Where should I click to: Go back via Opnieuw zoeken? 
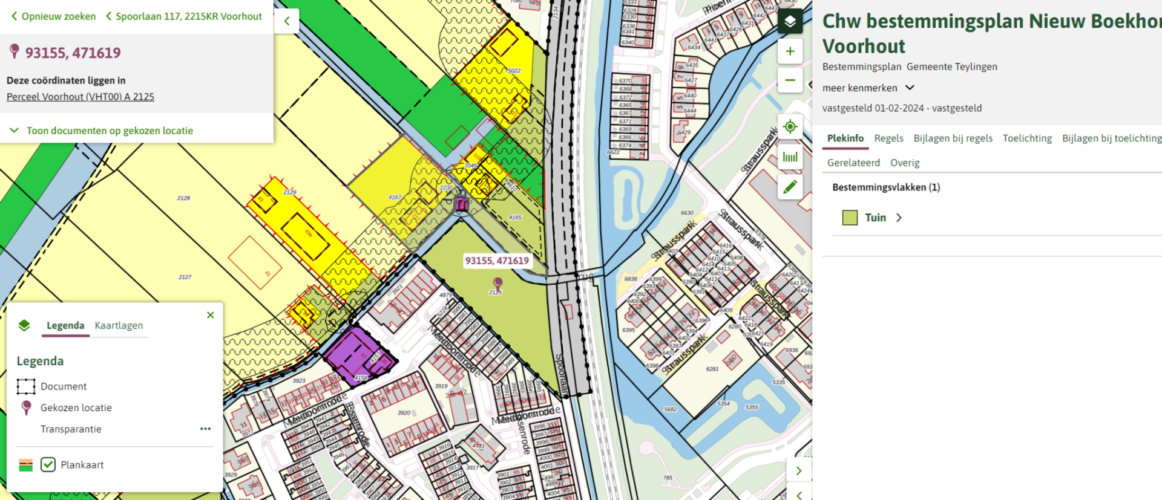pyautogui.click(x=53, y=16)
